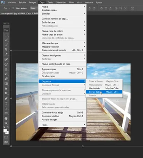The width and height of the screenshot is (143, 158).
Task: Select the Pen tool
Action: click(x=6, y=98)
